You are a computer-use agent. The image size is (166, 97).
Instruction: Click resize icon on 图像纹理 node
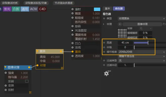[x=30, y=92]
